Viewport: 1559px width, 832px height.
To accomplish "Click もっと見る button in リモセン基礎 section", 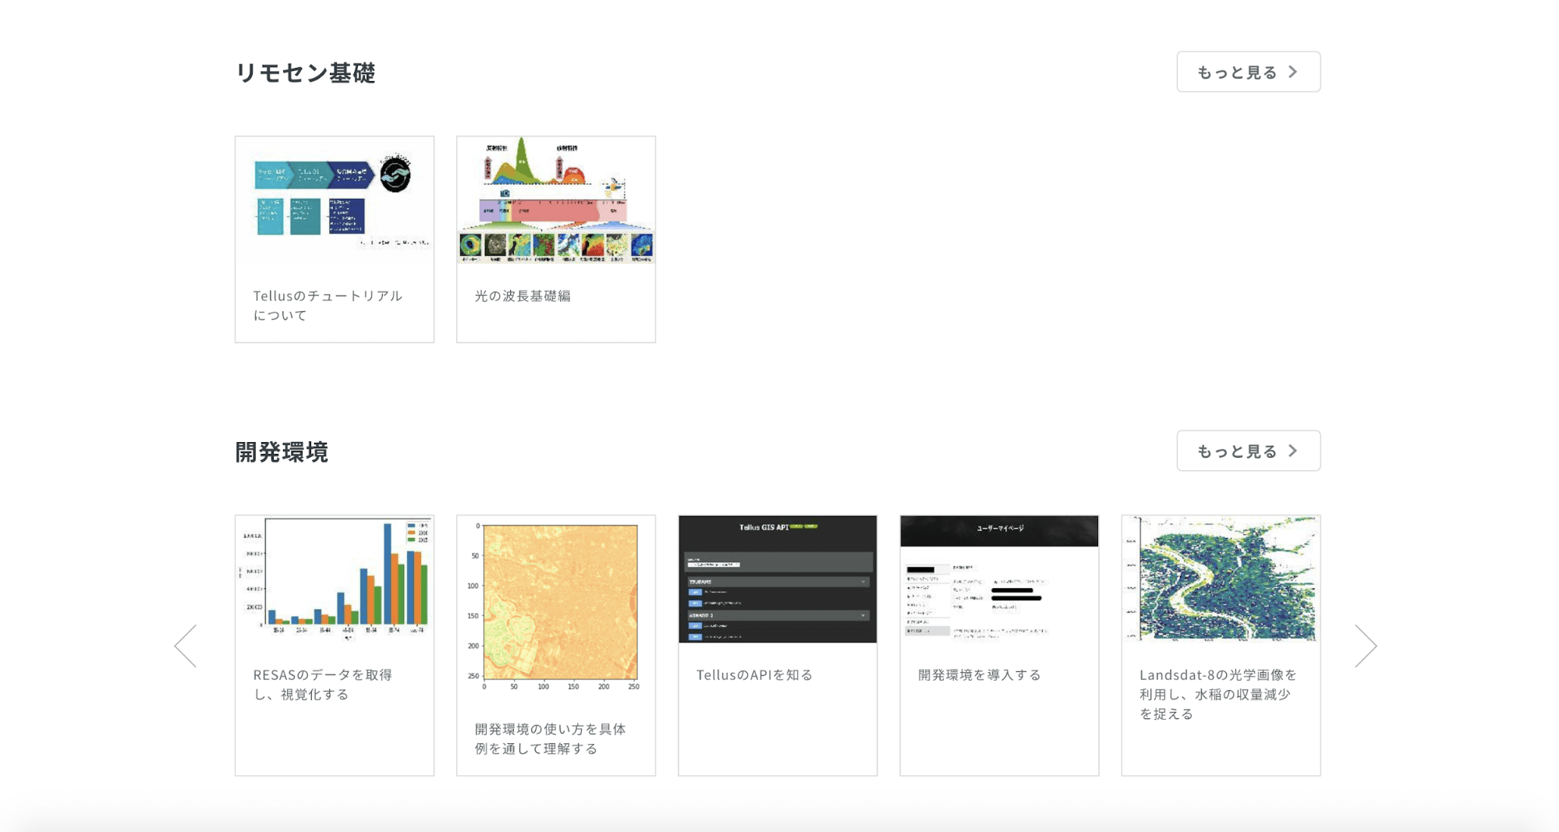I will (x=1248, y=72).
